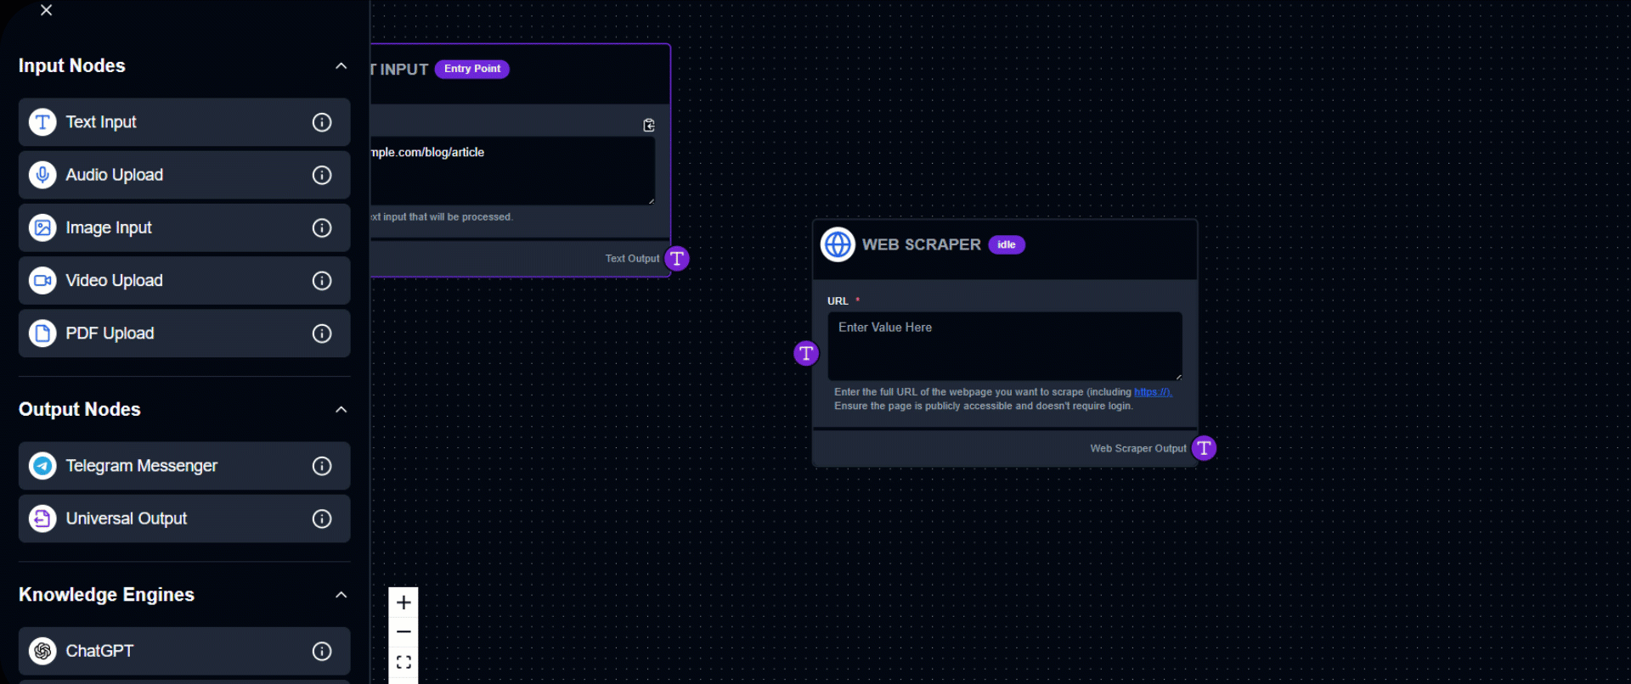Image resolution: width=1631 pixels, height=684 pixels.
Task: Click the fit view button
Action: point(404,663)
